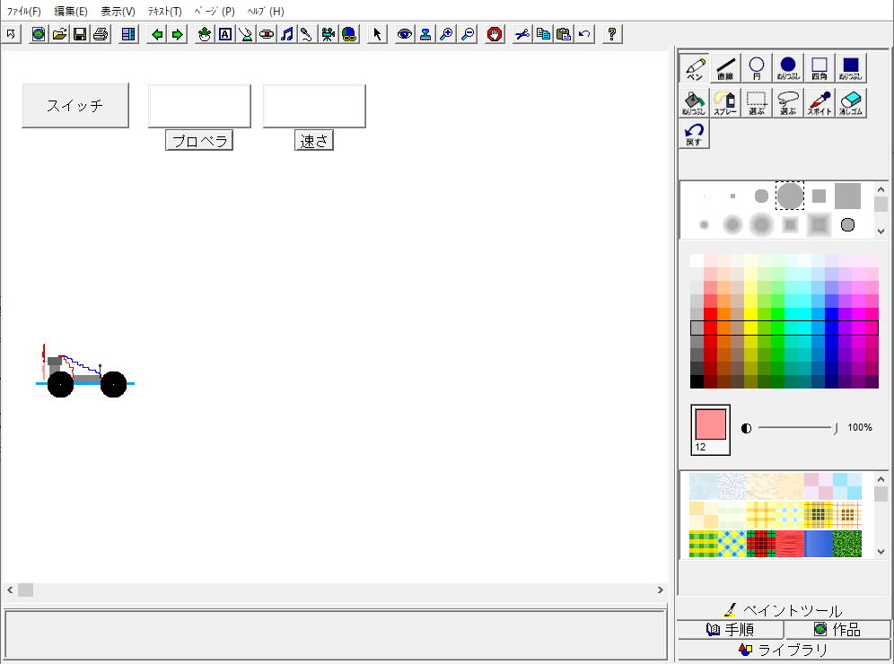Select the Spray (スプレー) tool
This screenshot has width=894, height=664.
[725, 103]
